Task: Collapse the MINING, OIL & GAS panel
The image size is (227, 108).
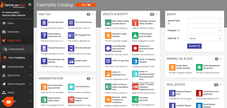Action: pyautogui.click(x=221, y=59)
